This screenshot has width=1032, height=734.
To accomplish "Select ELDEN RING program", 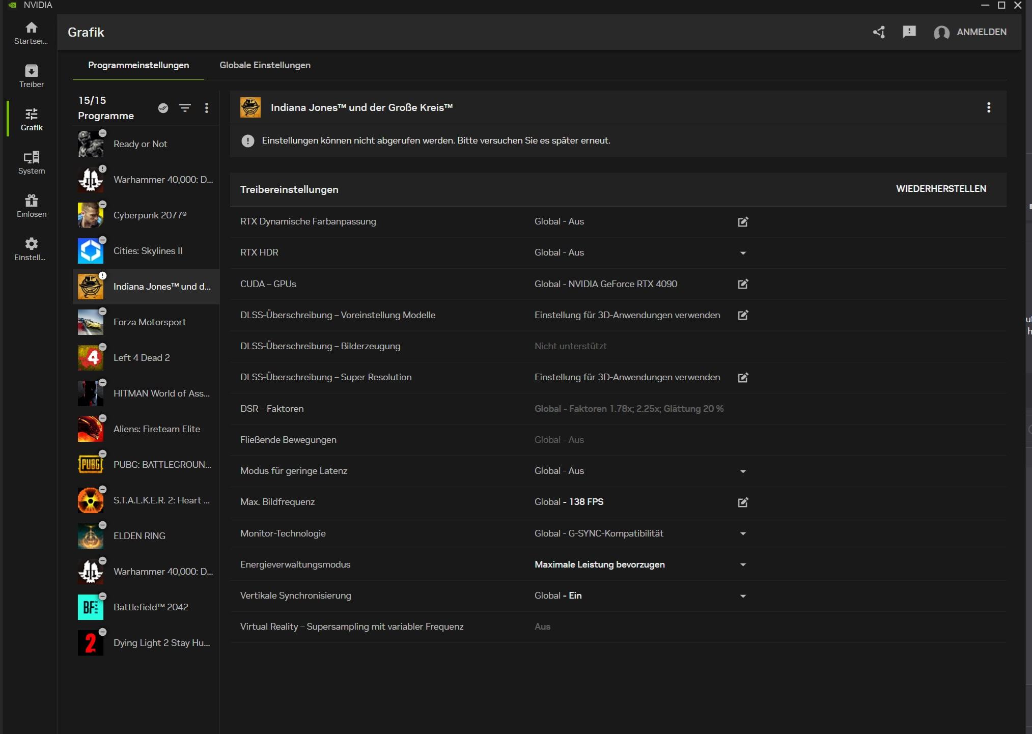I will (146, 536).
